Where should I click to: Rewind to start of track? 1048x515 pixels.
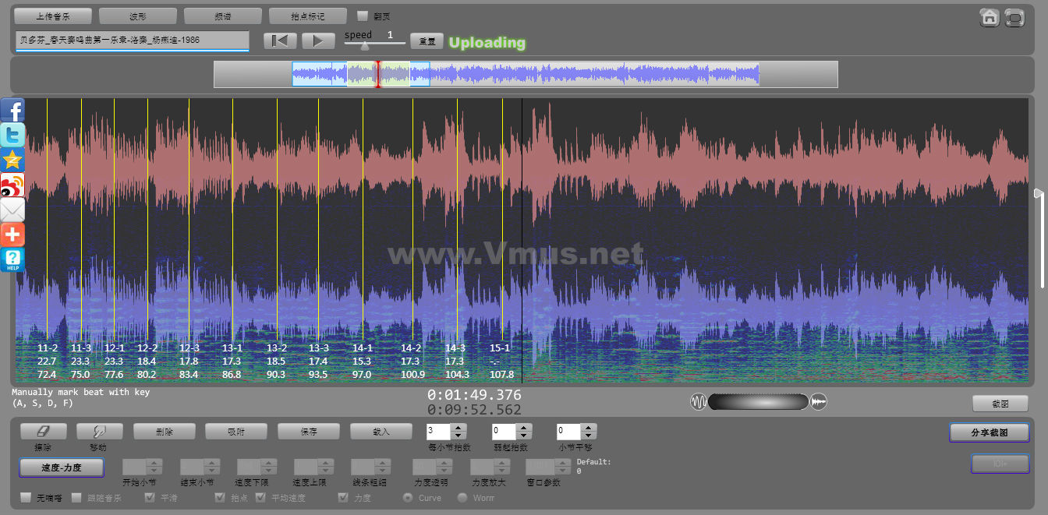279,41
